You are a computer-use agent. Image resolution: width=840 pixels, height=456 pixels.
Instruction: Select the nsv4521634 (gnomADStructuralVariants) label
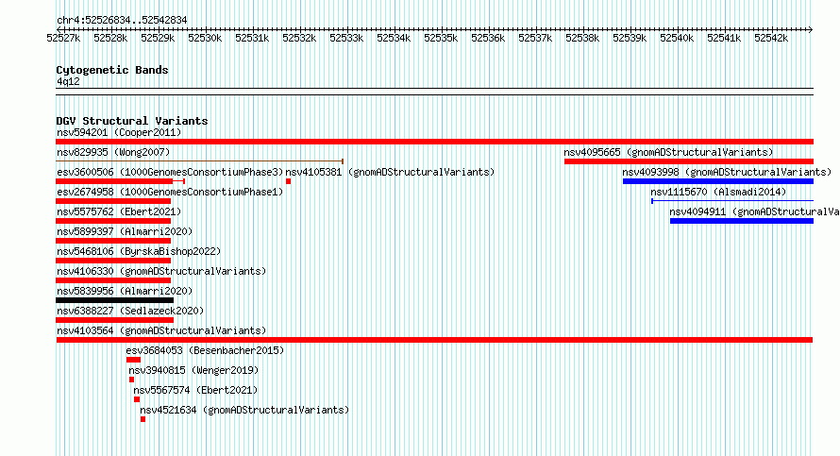coord(244,411)
